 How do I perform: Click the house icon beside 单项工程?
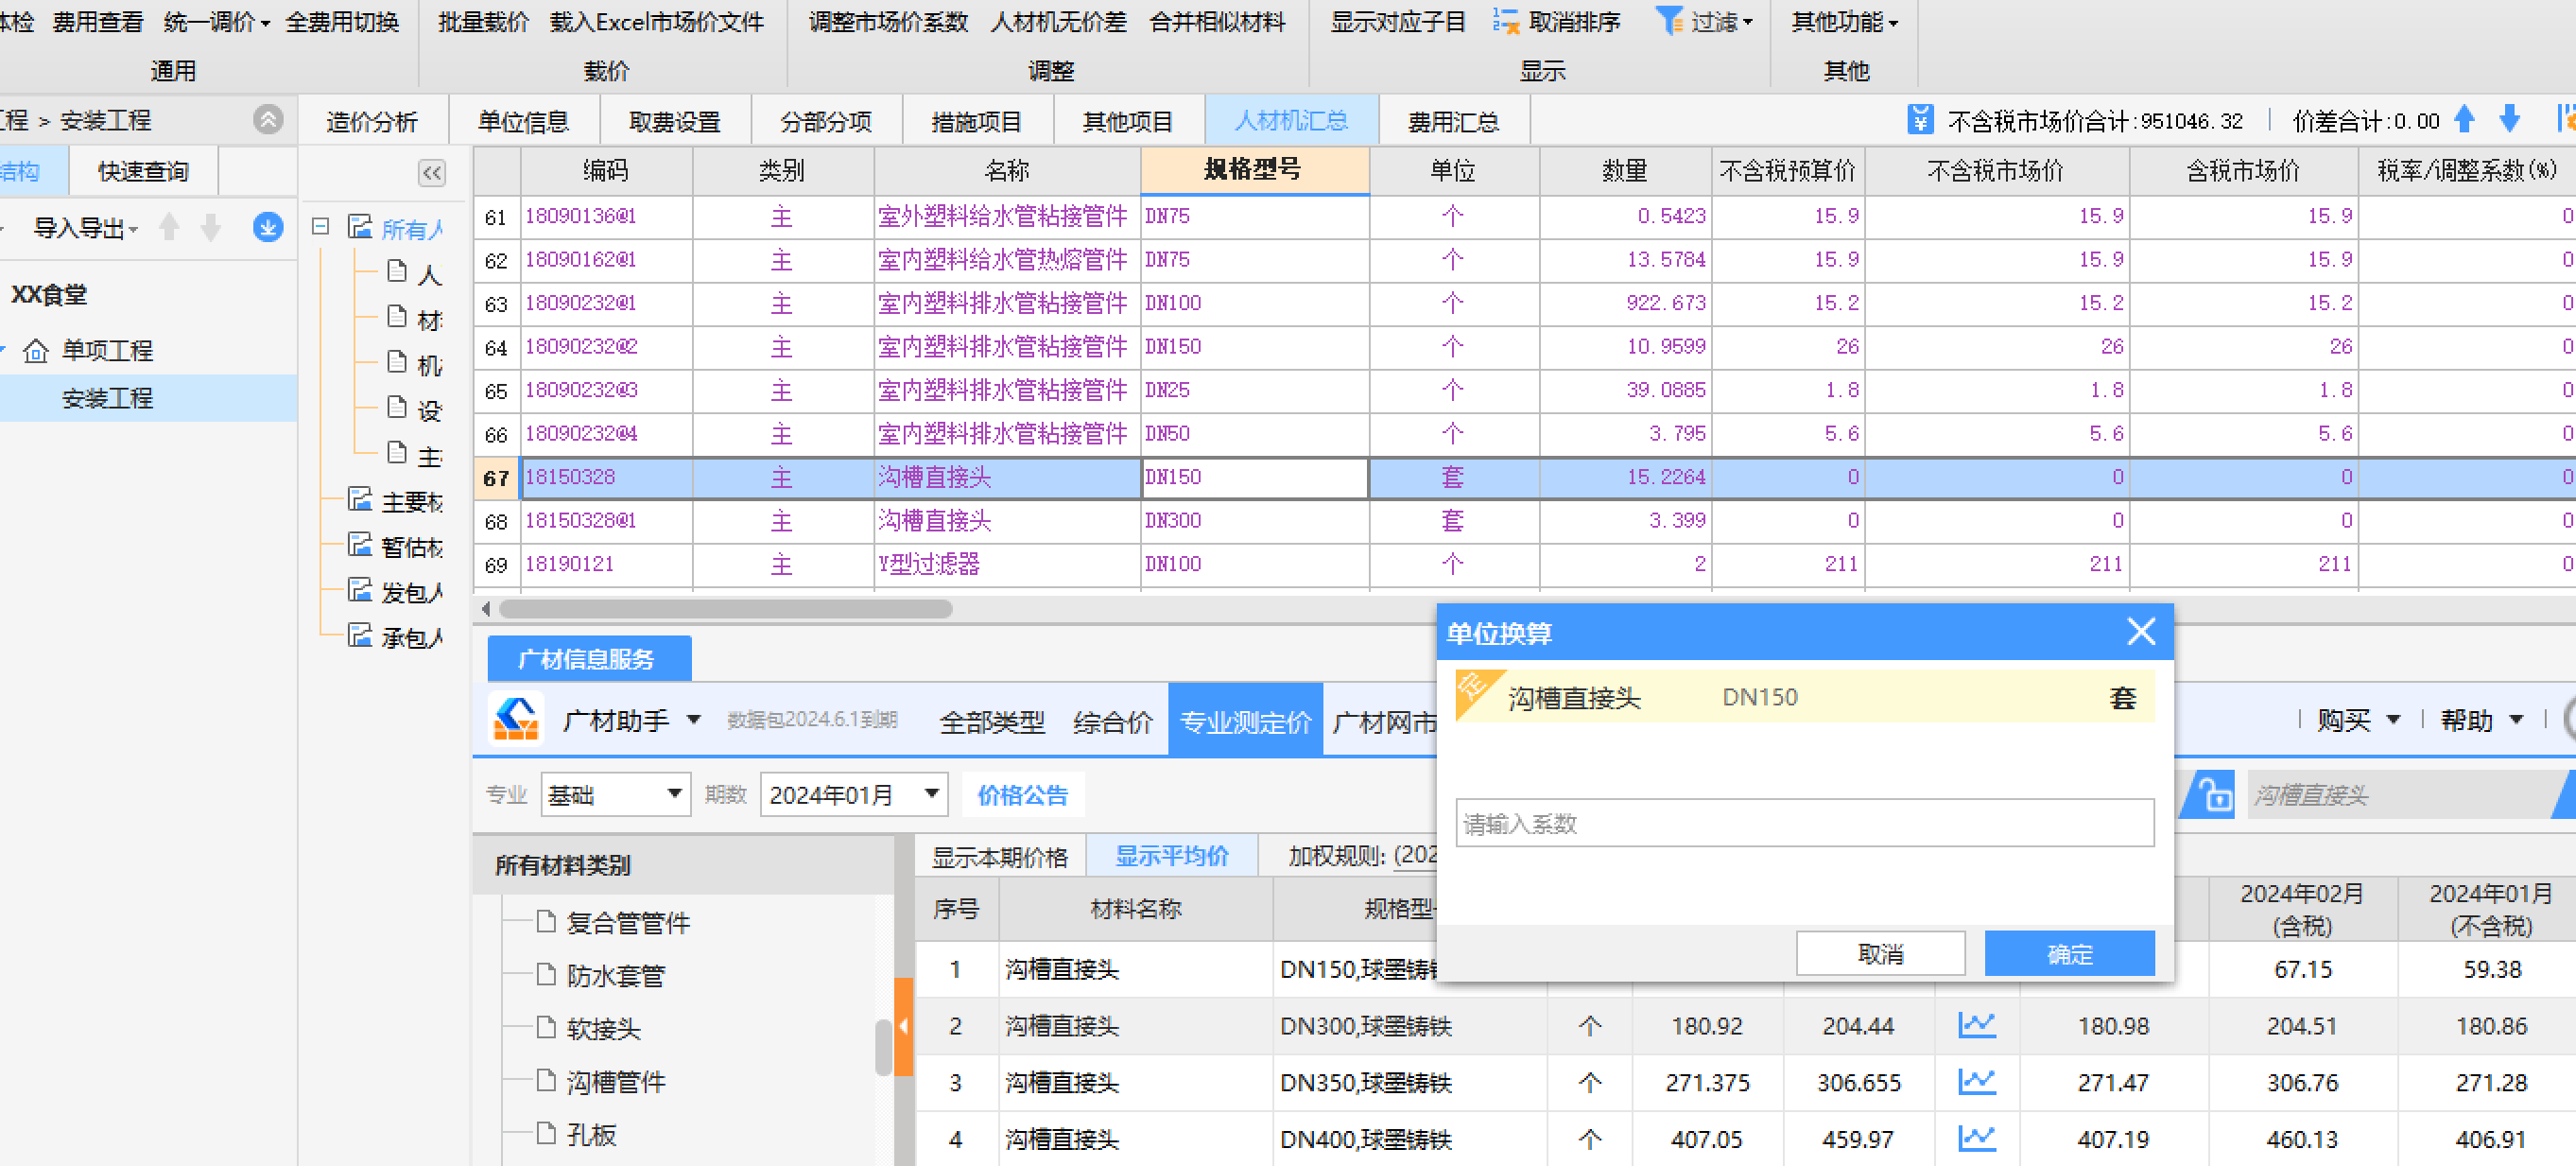[x=36, y=350]
